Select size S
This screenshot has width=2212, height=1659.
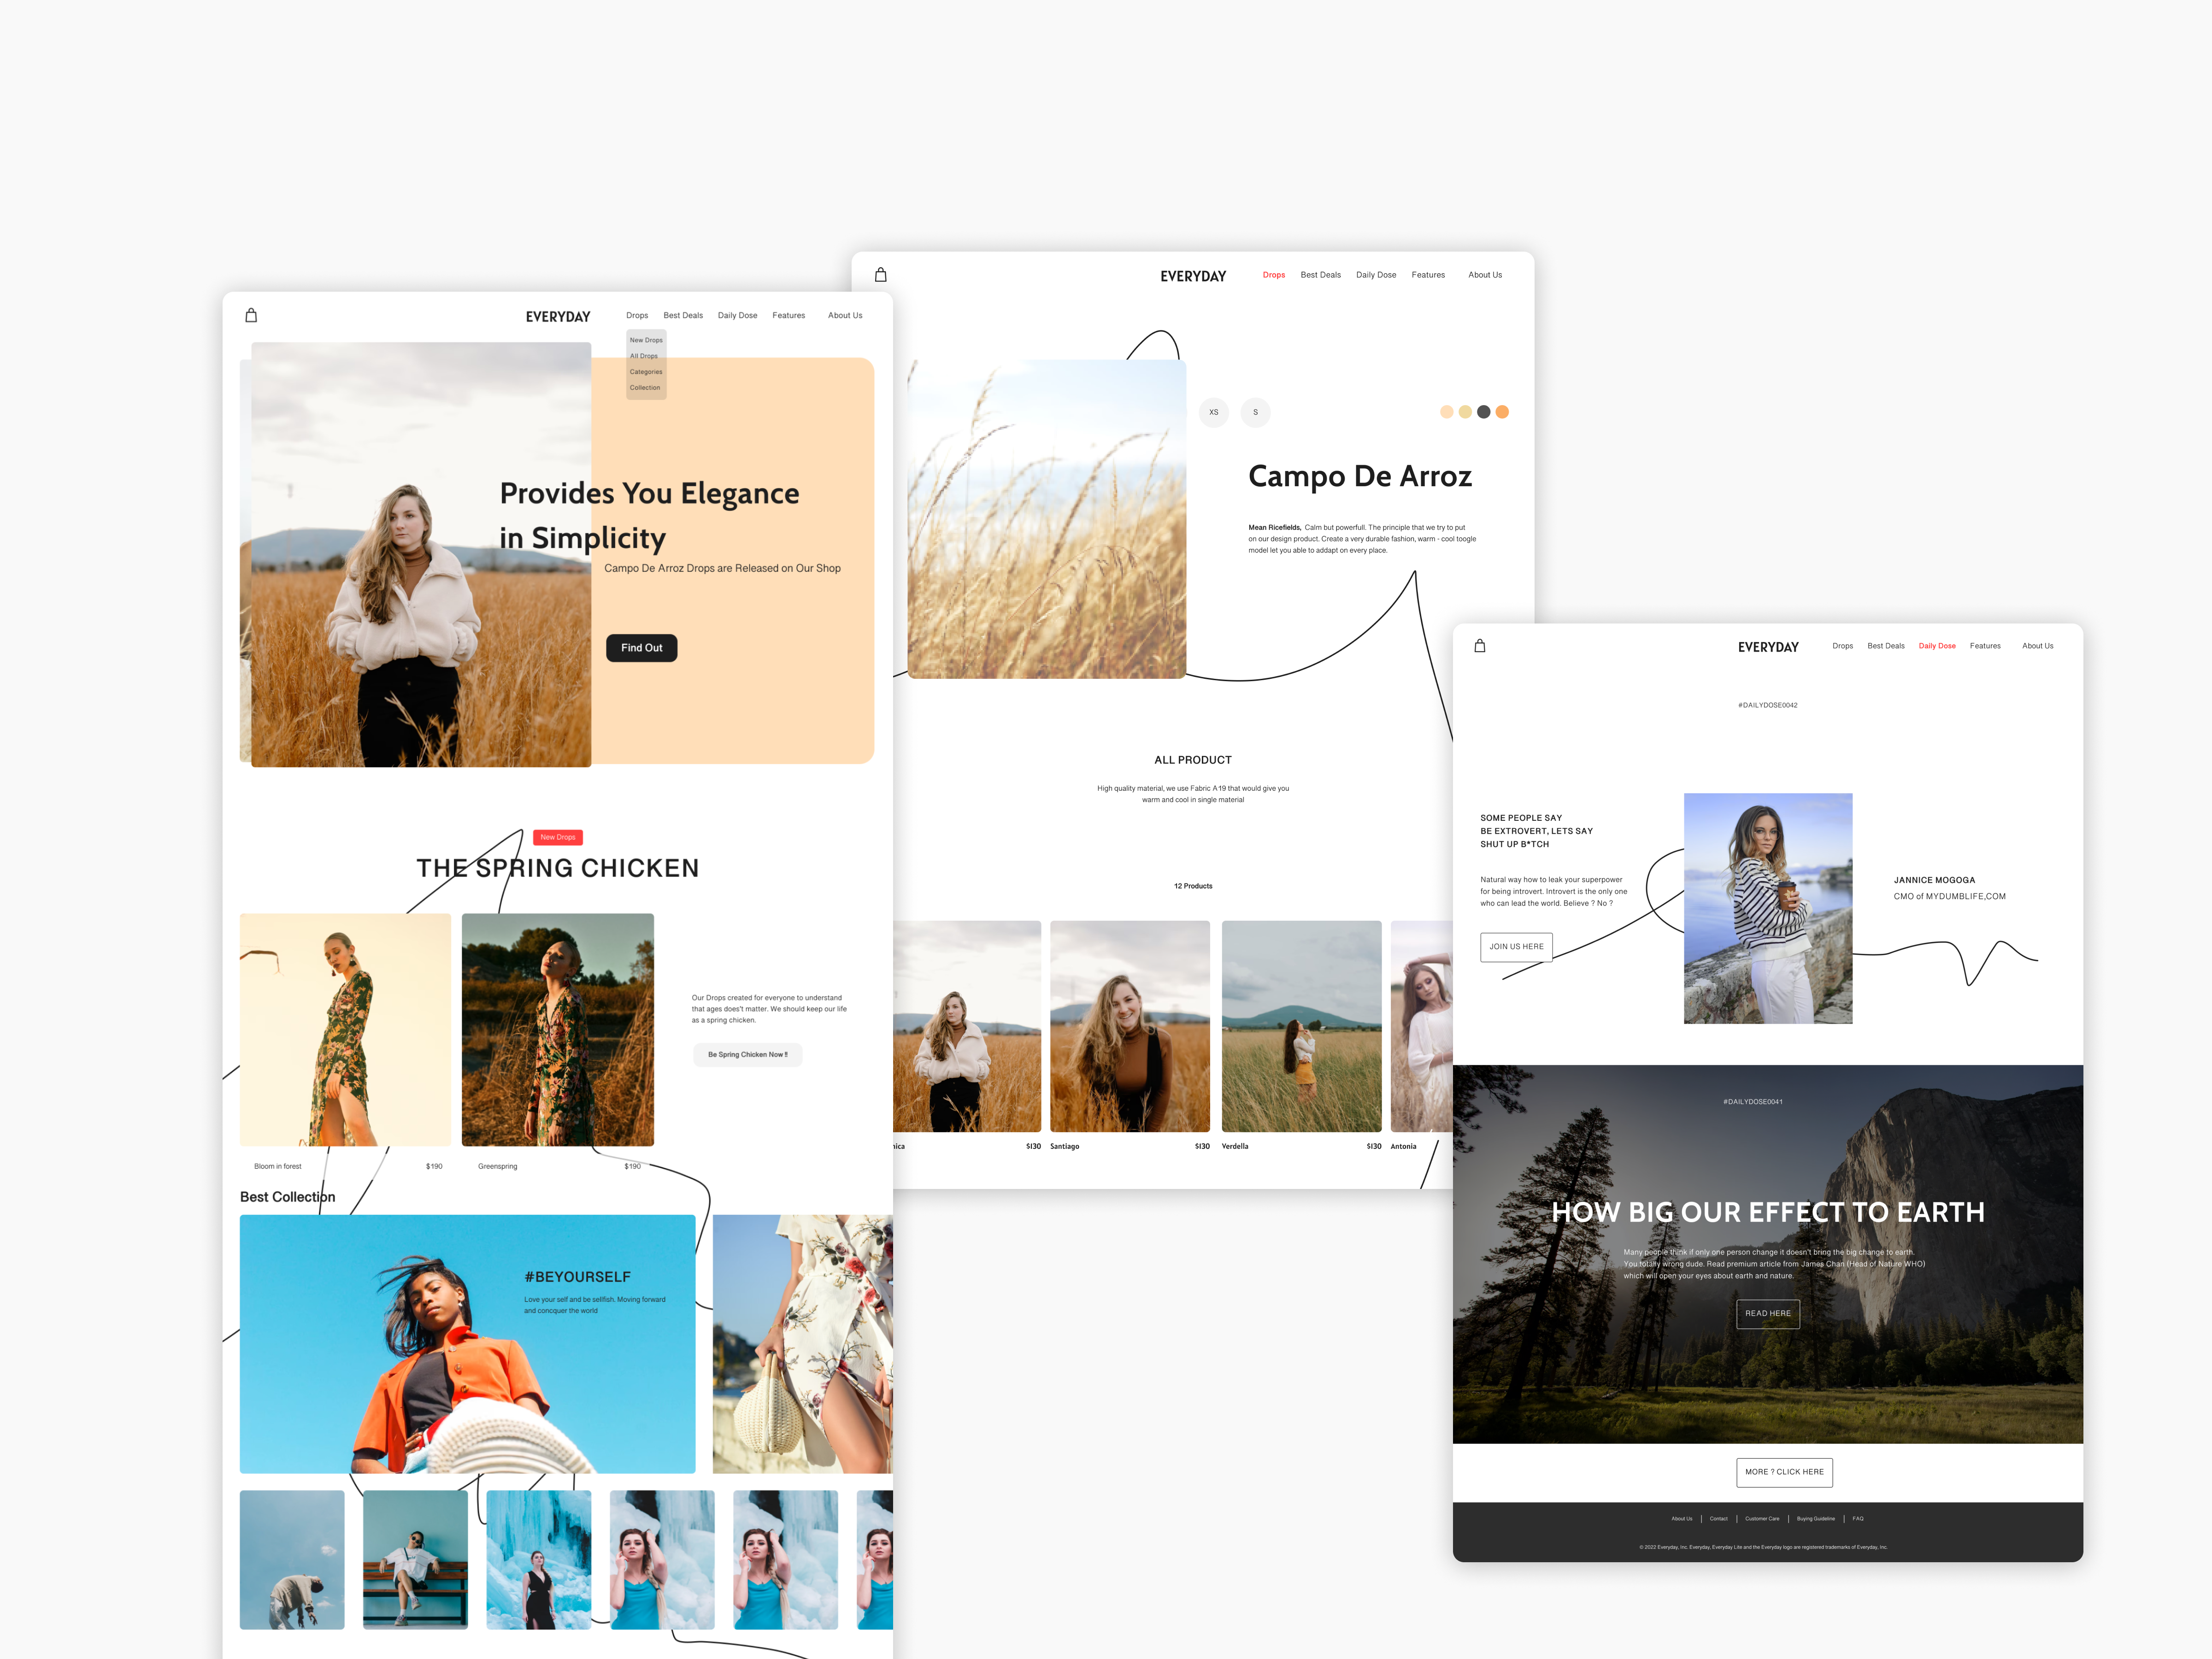tap(1255, 412)
